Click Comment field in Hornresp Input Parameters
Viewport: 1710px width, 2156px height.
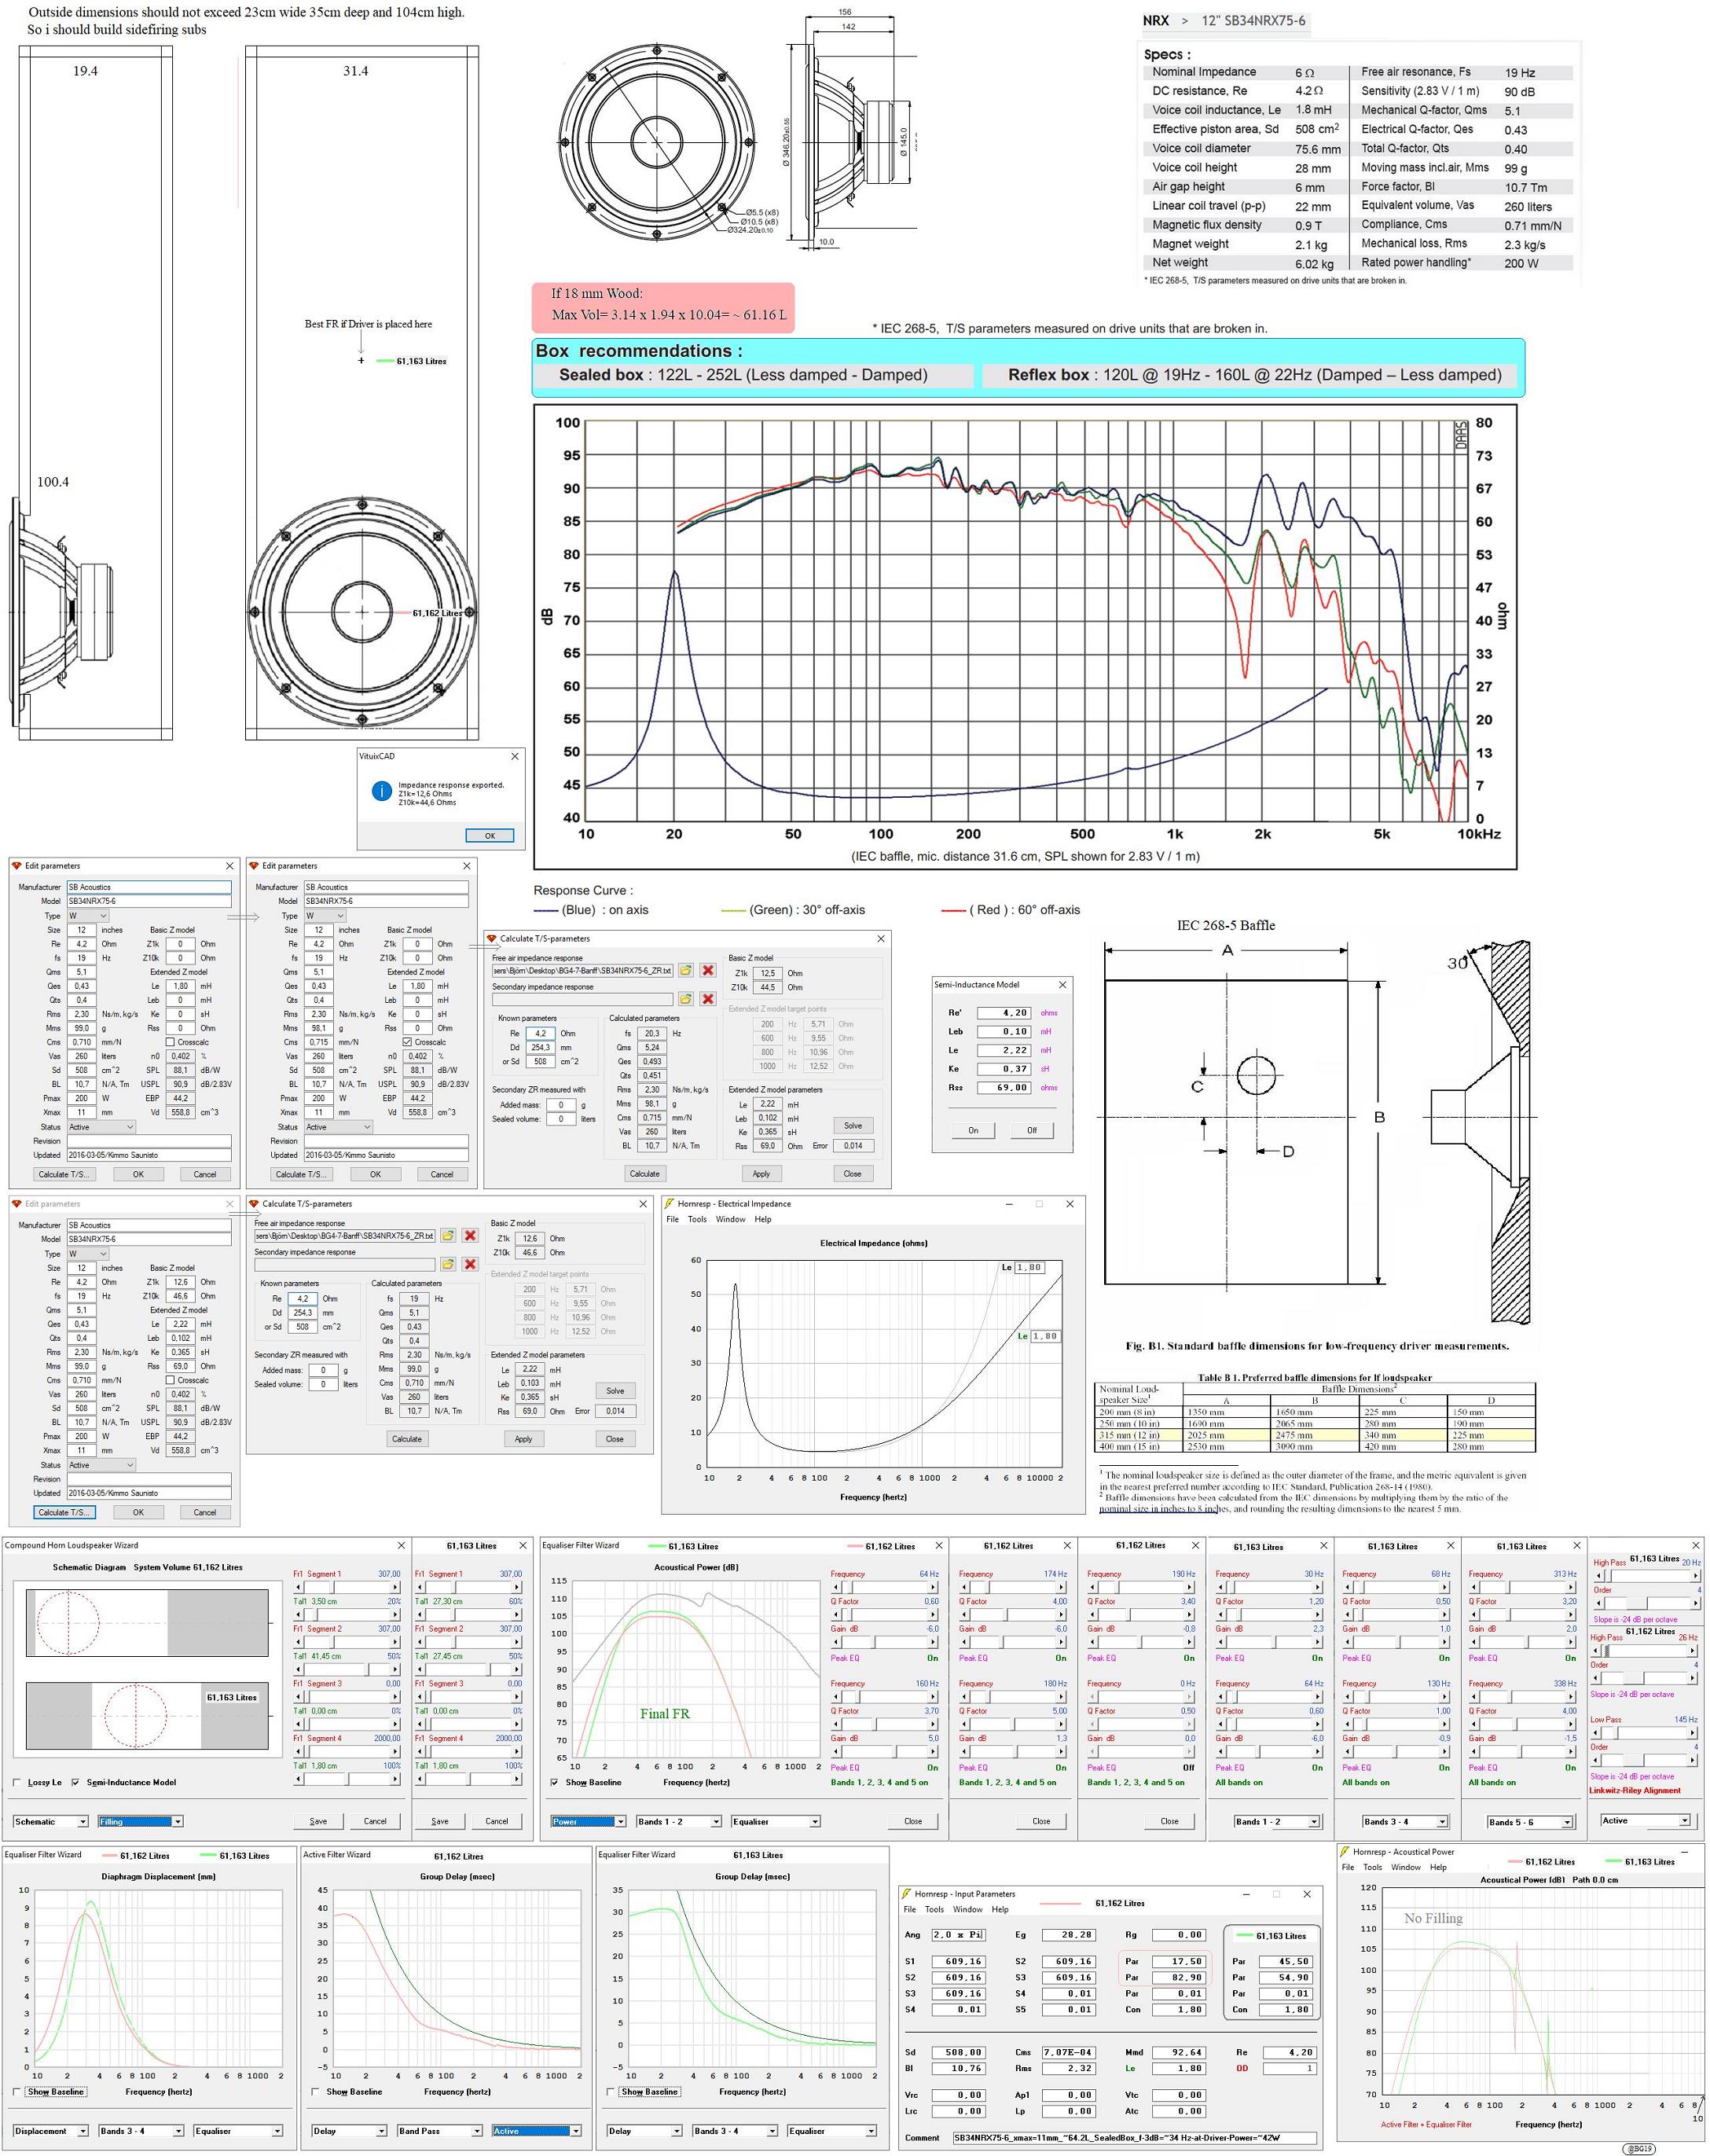(x=1133, y=2138)
